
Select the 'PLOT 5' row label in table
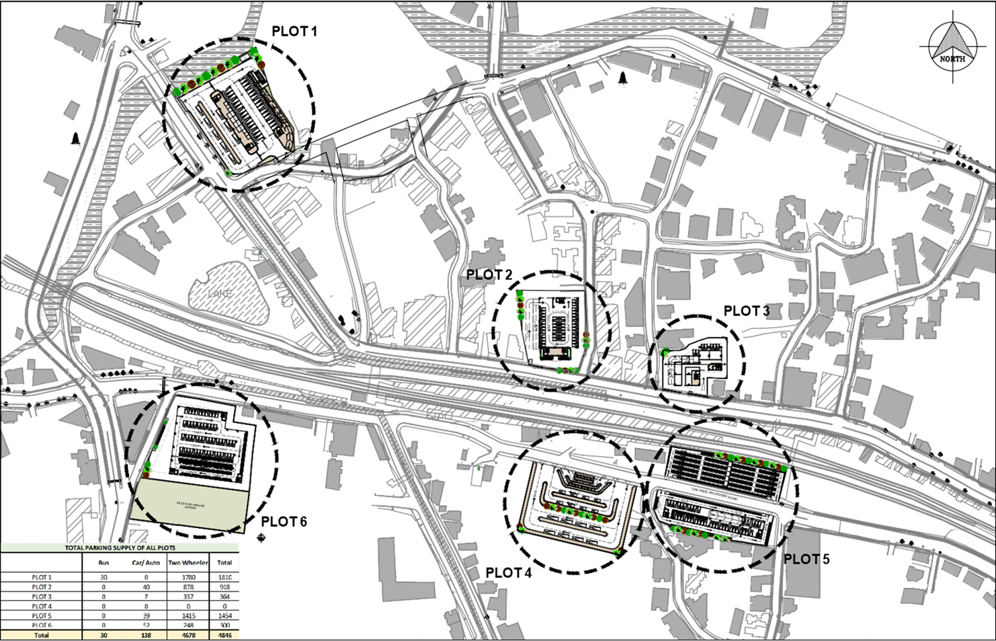[42, 615]
